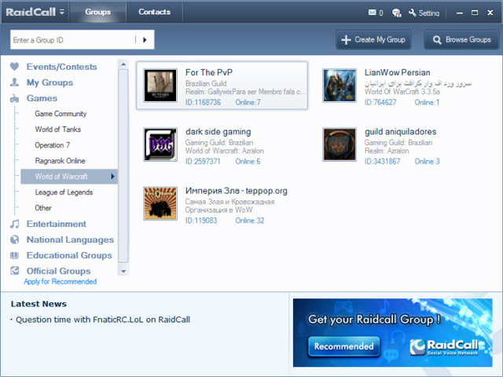Image resolution: width=503 pixels, height=377 pixels.
Task: Select League of Legends category
Action: tap(64, 192)
